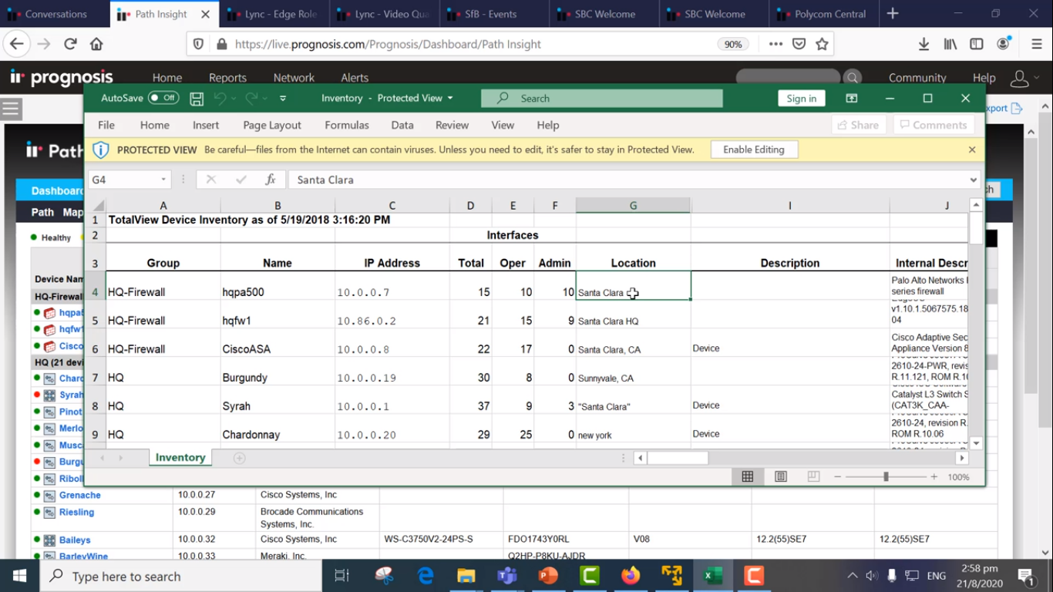Open the Review ribbon tab

452,125
